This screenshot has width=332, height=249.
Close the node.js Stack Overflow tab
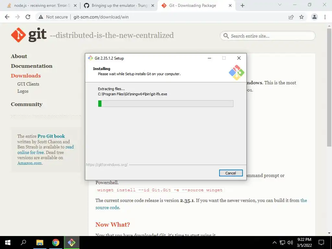pos(75,6)
